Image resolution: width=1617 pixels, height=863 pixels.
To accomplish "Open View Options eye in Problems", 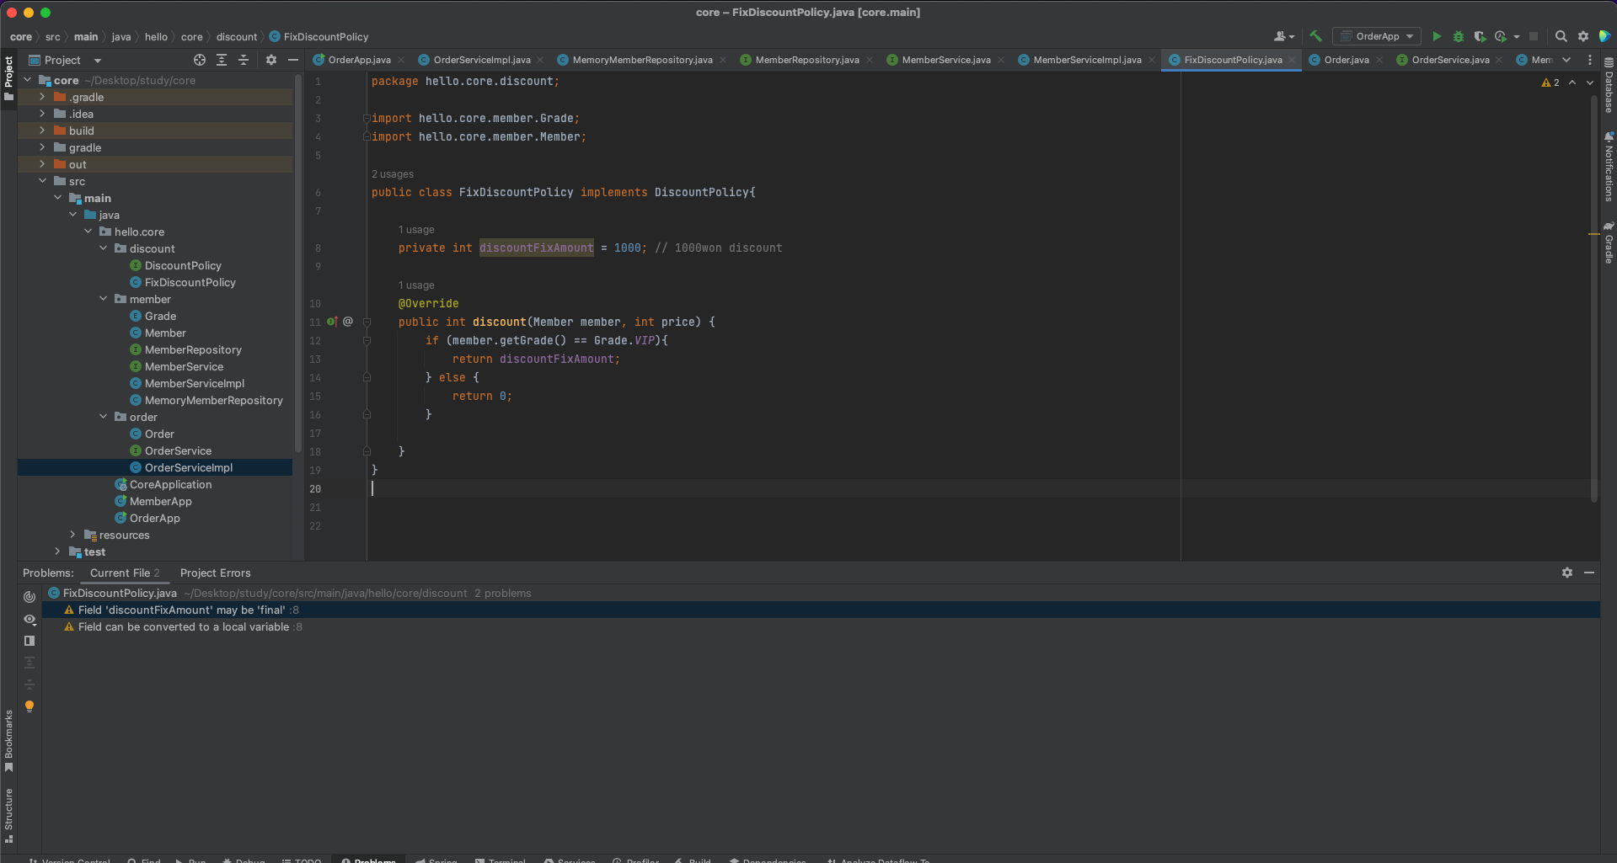I will pos(29,619).
